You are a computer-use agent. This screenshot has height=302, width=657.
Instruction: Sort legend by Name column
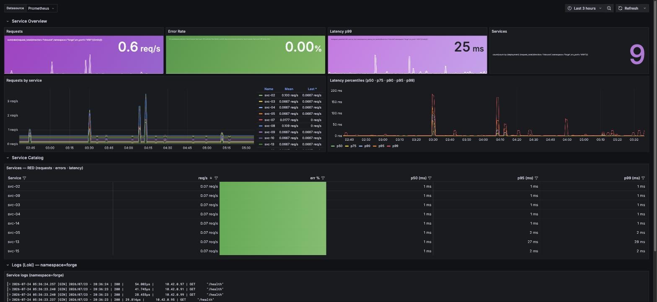point(269,89)
